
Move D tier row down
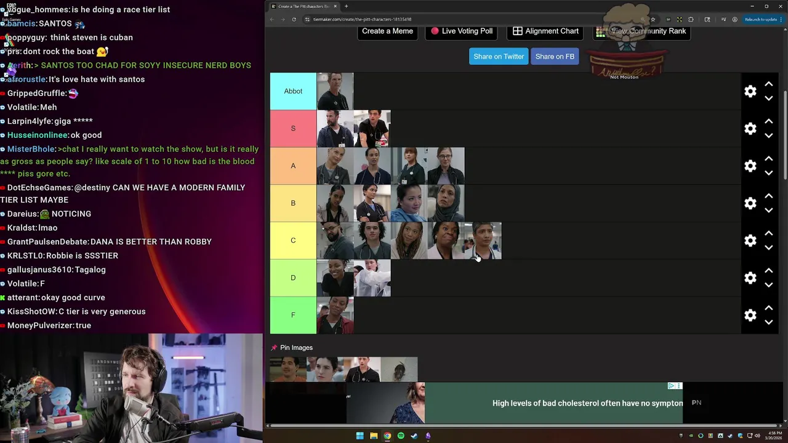pyautogui.click(x=768, y=285)
